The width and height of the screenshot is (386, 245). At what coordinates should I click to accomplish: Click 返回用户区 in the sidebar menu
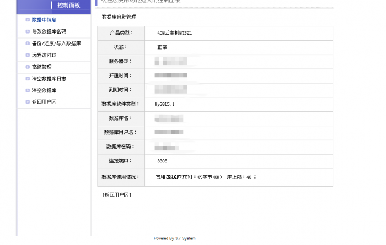pos(44,102)
